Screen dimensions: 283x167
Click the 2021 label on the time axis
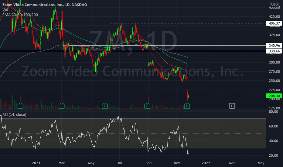tap(36, 163)
